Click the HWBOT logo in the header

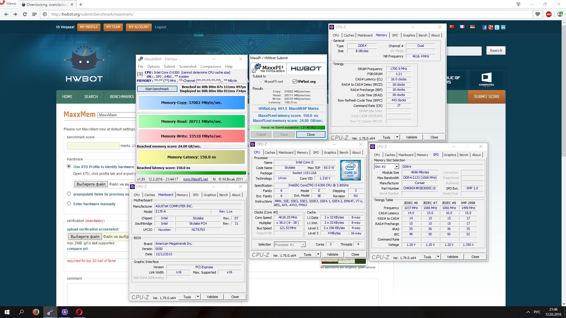(x=84, y=64)
